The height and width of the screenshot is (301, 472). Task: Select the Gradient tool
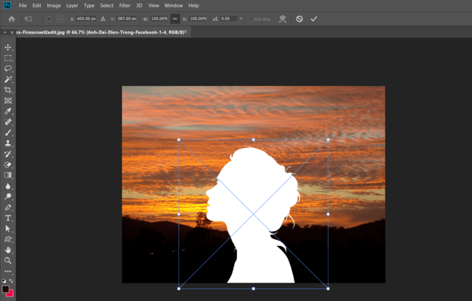point(8,175)
